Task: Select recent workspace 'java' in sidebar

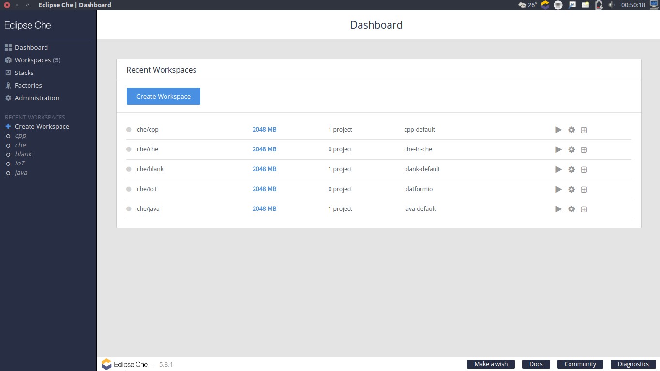Action: click(x=21, y=172)
